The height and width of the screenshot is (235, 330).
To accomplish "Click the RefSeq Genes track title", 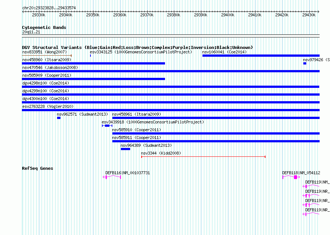I will click(x=37, y=168).
